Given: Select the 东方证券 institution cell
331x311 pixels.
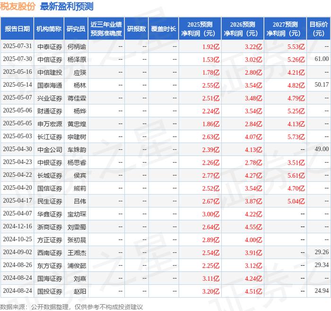Looking at the screenshot, I should [x=50, y=266].
